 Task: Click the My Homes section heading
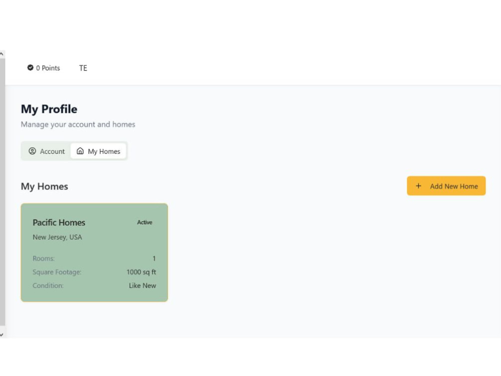[45, 186]
